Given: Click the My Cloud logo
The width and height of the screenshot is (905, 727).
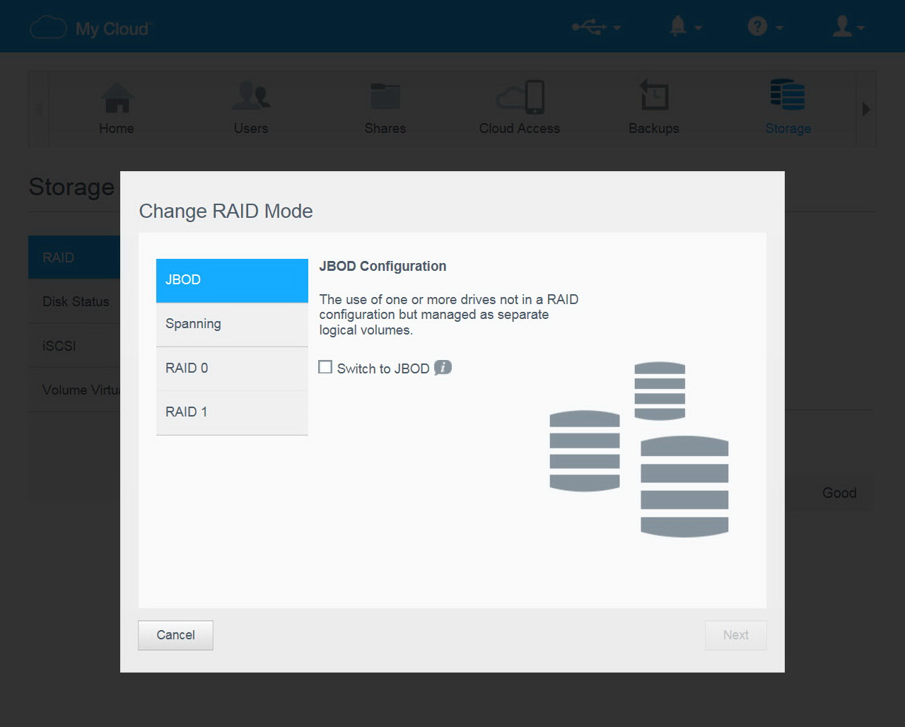Looking at the screenshot, I should 90,28.
